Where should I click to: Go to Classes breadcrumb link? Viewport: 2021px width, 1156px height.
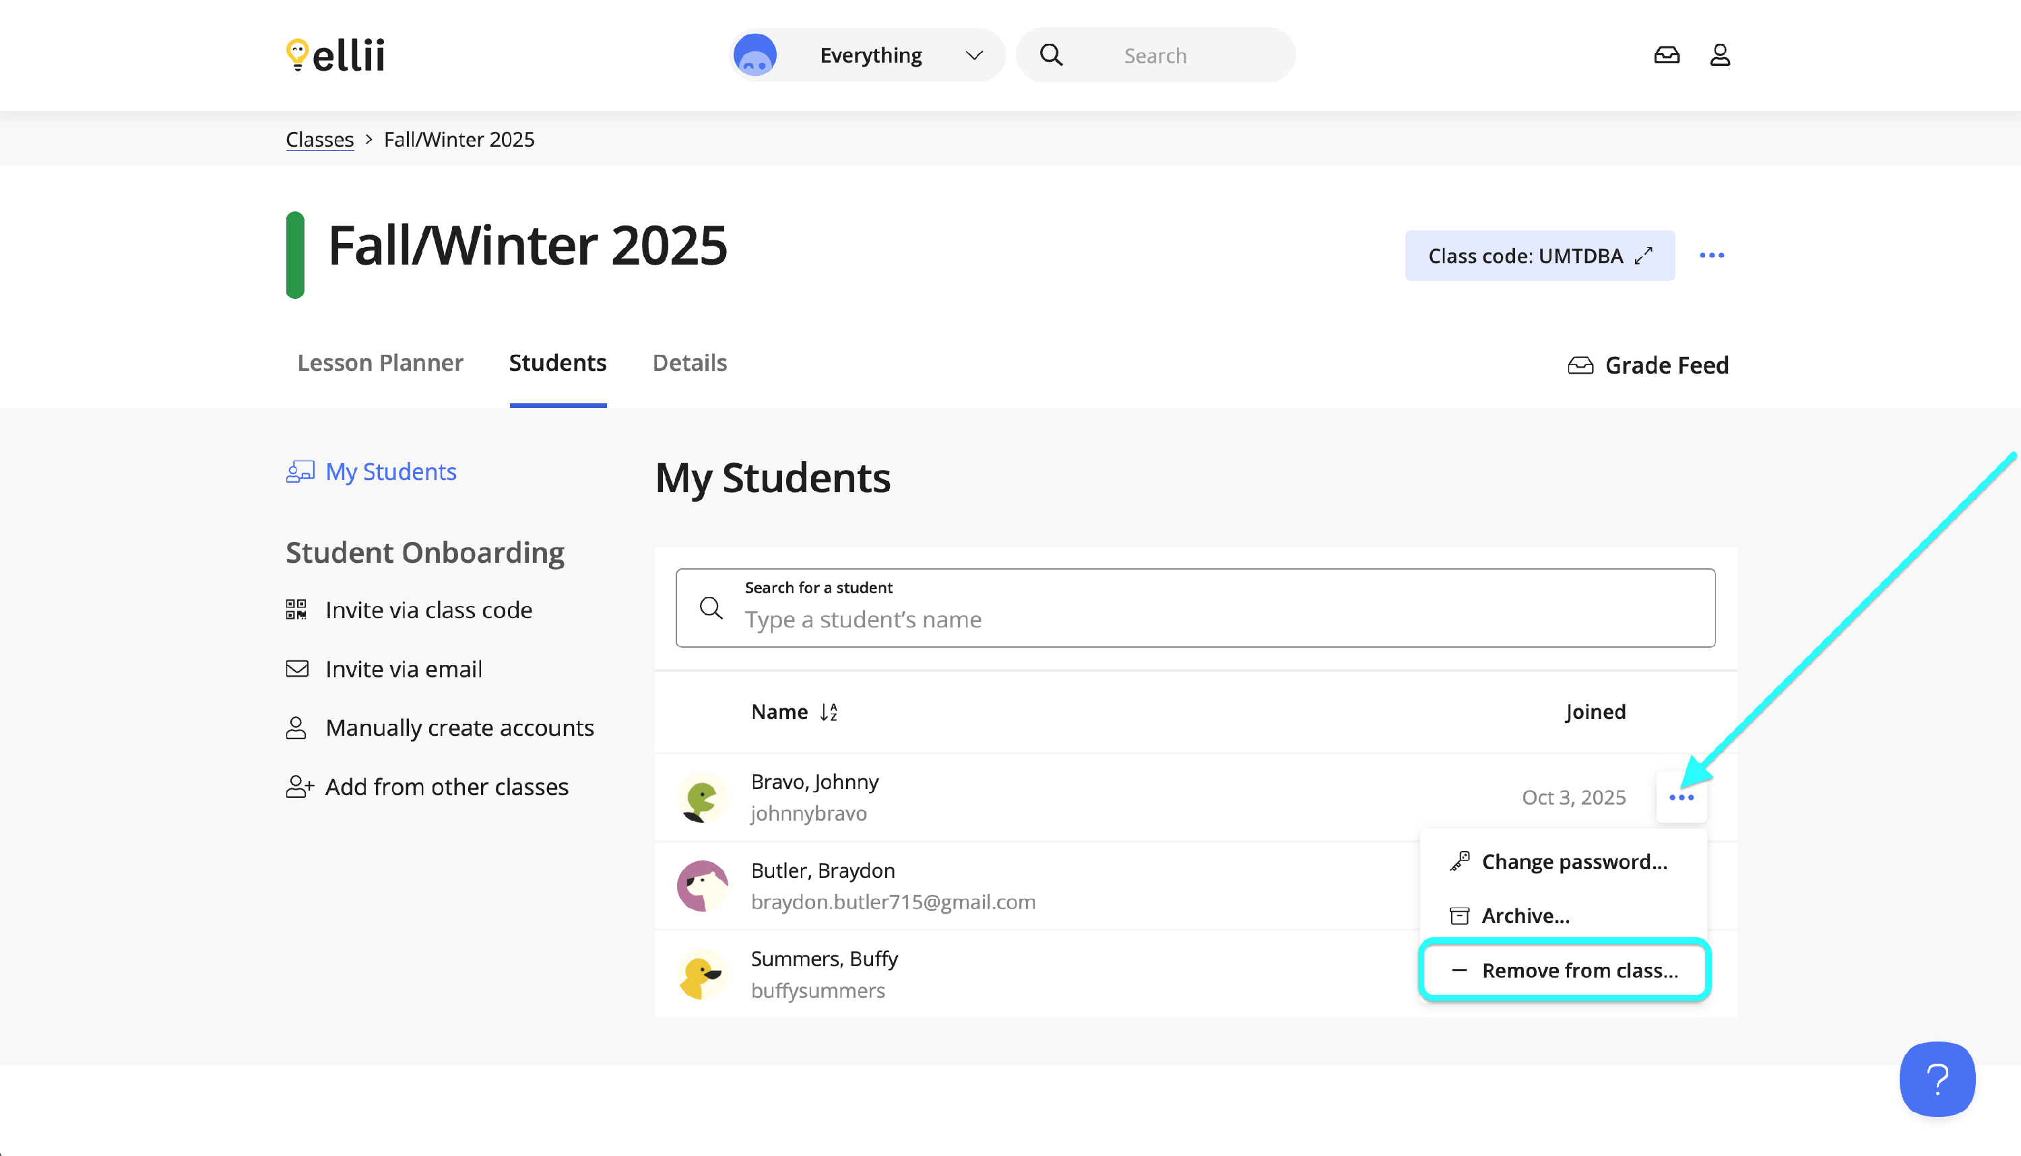click(319, 140)
